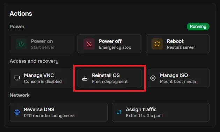220x132 pixels.
Task: Click the Assign traffic arrows icon
Action: coord(119,112)
